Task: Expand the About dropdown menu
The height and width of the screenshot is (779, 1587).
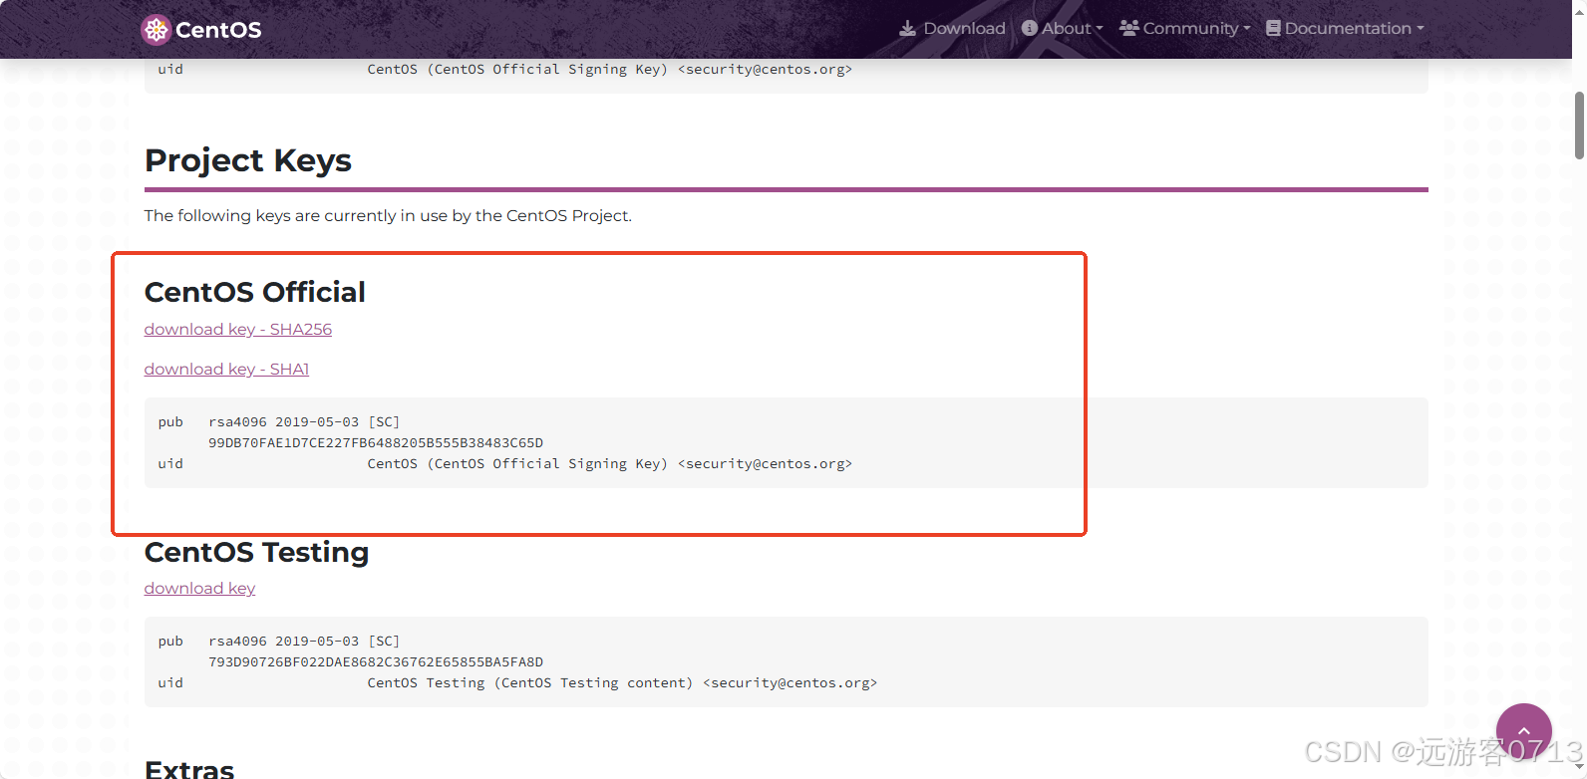Action: pos(1063,28)
